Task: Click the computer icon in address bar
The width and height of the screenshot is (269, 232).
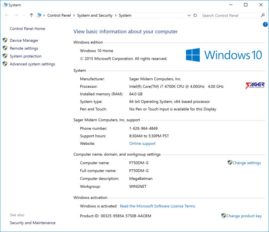Action: click(39, 15)
